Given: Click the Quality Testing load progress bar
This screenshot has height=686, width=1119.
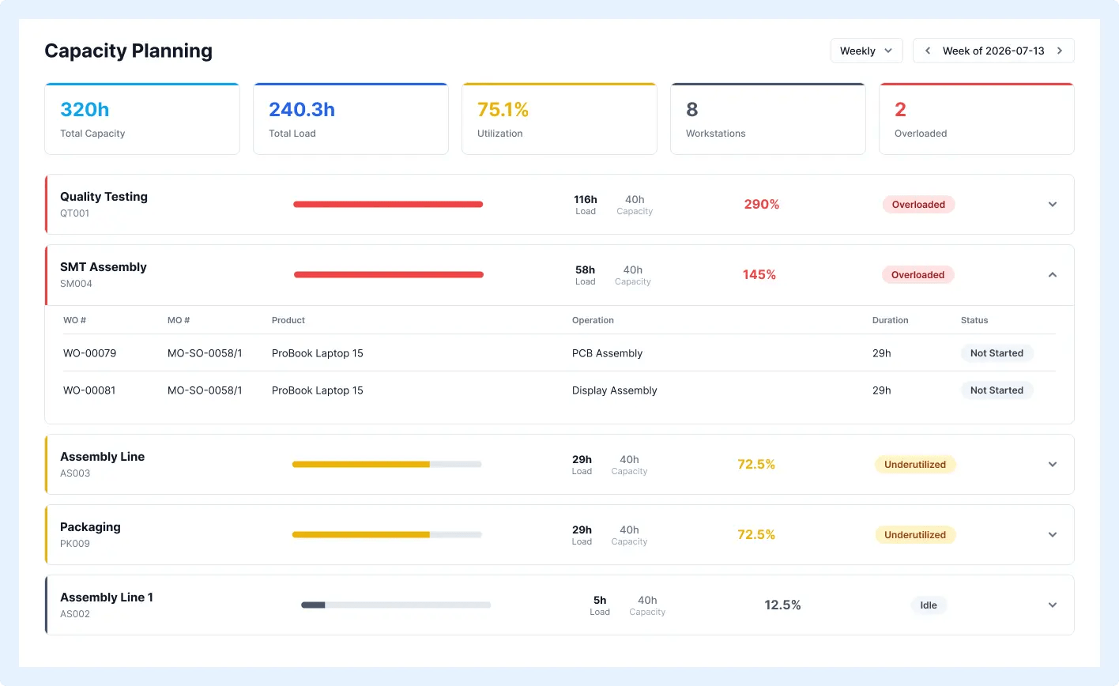Looking at the screenshot, I should [x=388, y=204].
